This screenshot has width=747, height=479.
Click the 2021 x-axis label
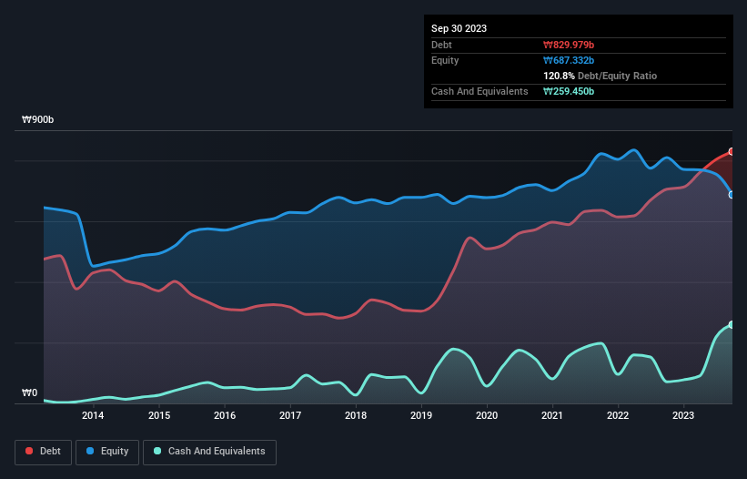point(552,415)
